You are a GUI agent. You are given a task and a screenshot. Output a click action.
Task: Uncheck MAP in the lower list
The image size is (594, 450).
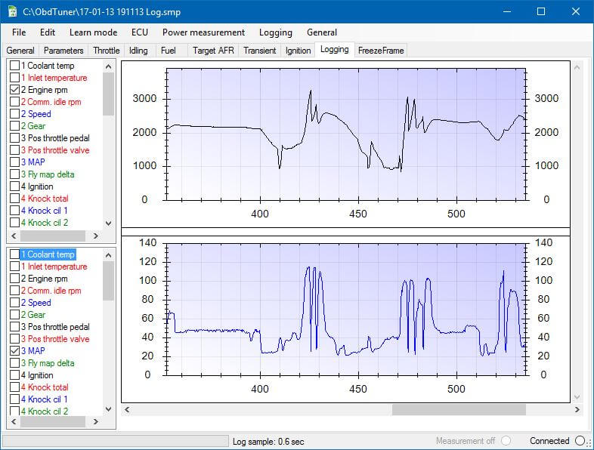click(14, 351)
